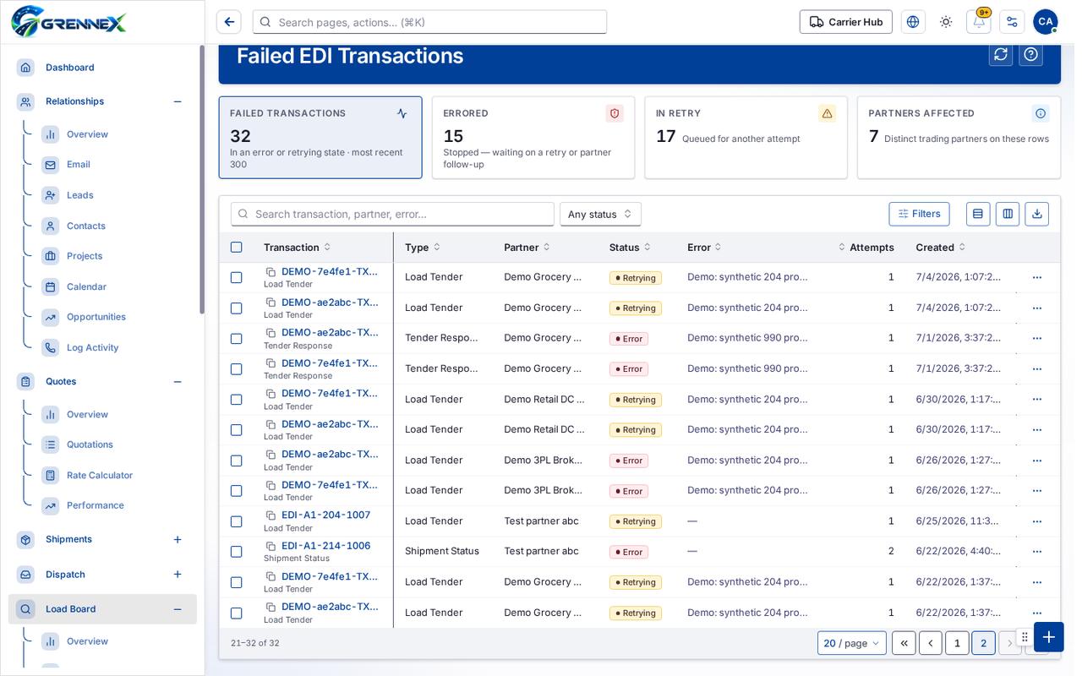
Task: Open the column layout settings icon
Action: pyautogui.click(x=1007, y=214)
